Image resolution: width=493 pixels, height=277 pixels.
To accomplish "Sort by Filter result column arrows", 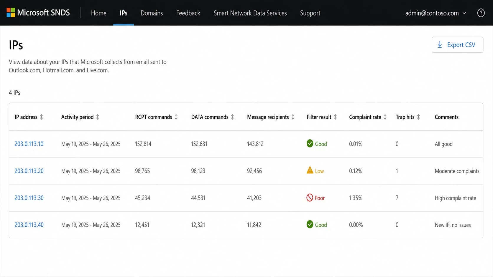I will (x=335, y=117).
